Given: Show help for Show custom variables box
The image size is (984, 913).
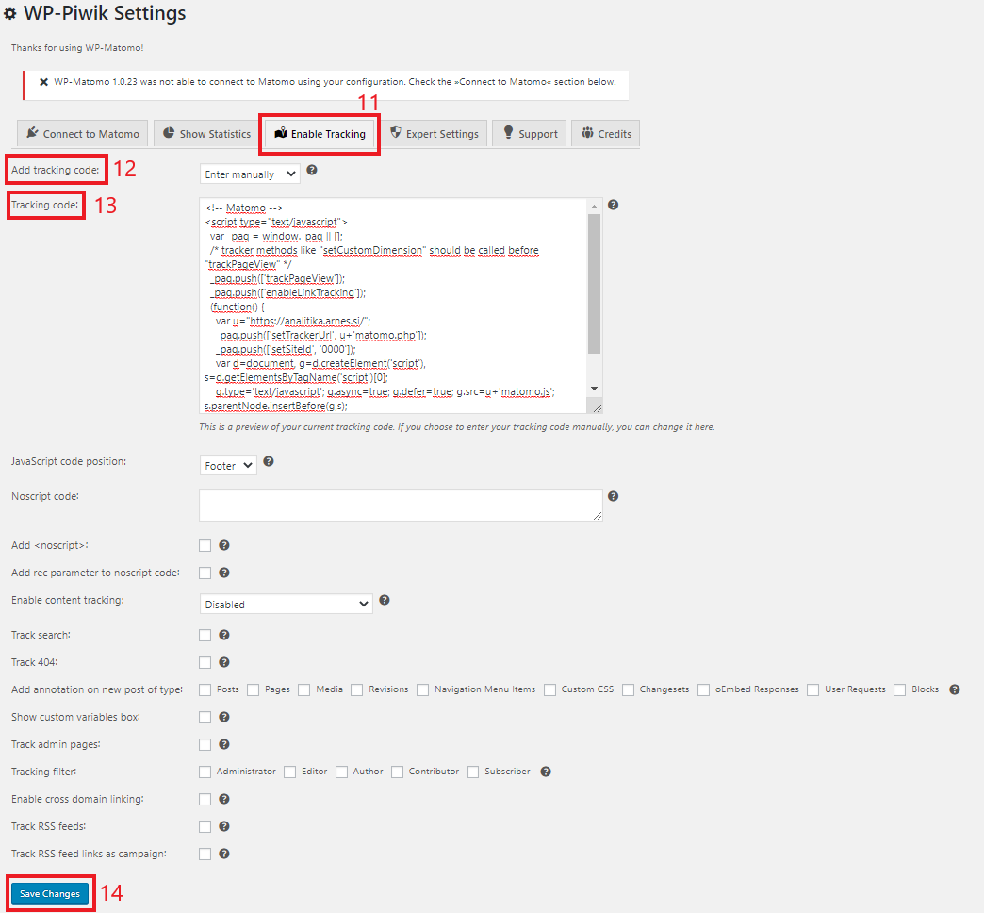Looking at the screenshot, I should pos(224,717).
